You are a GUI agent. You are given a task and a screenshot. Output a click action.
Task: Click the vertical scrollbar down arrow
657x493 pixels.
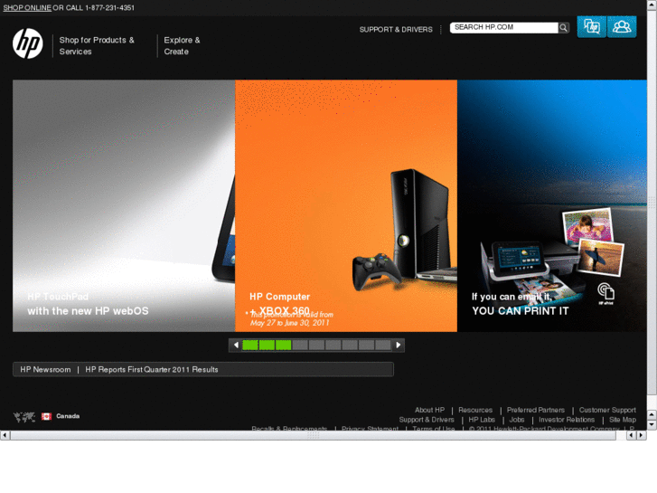[652, 424]
